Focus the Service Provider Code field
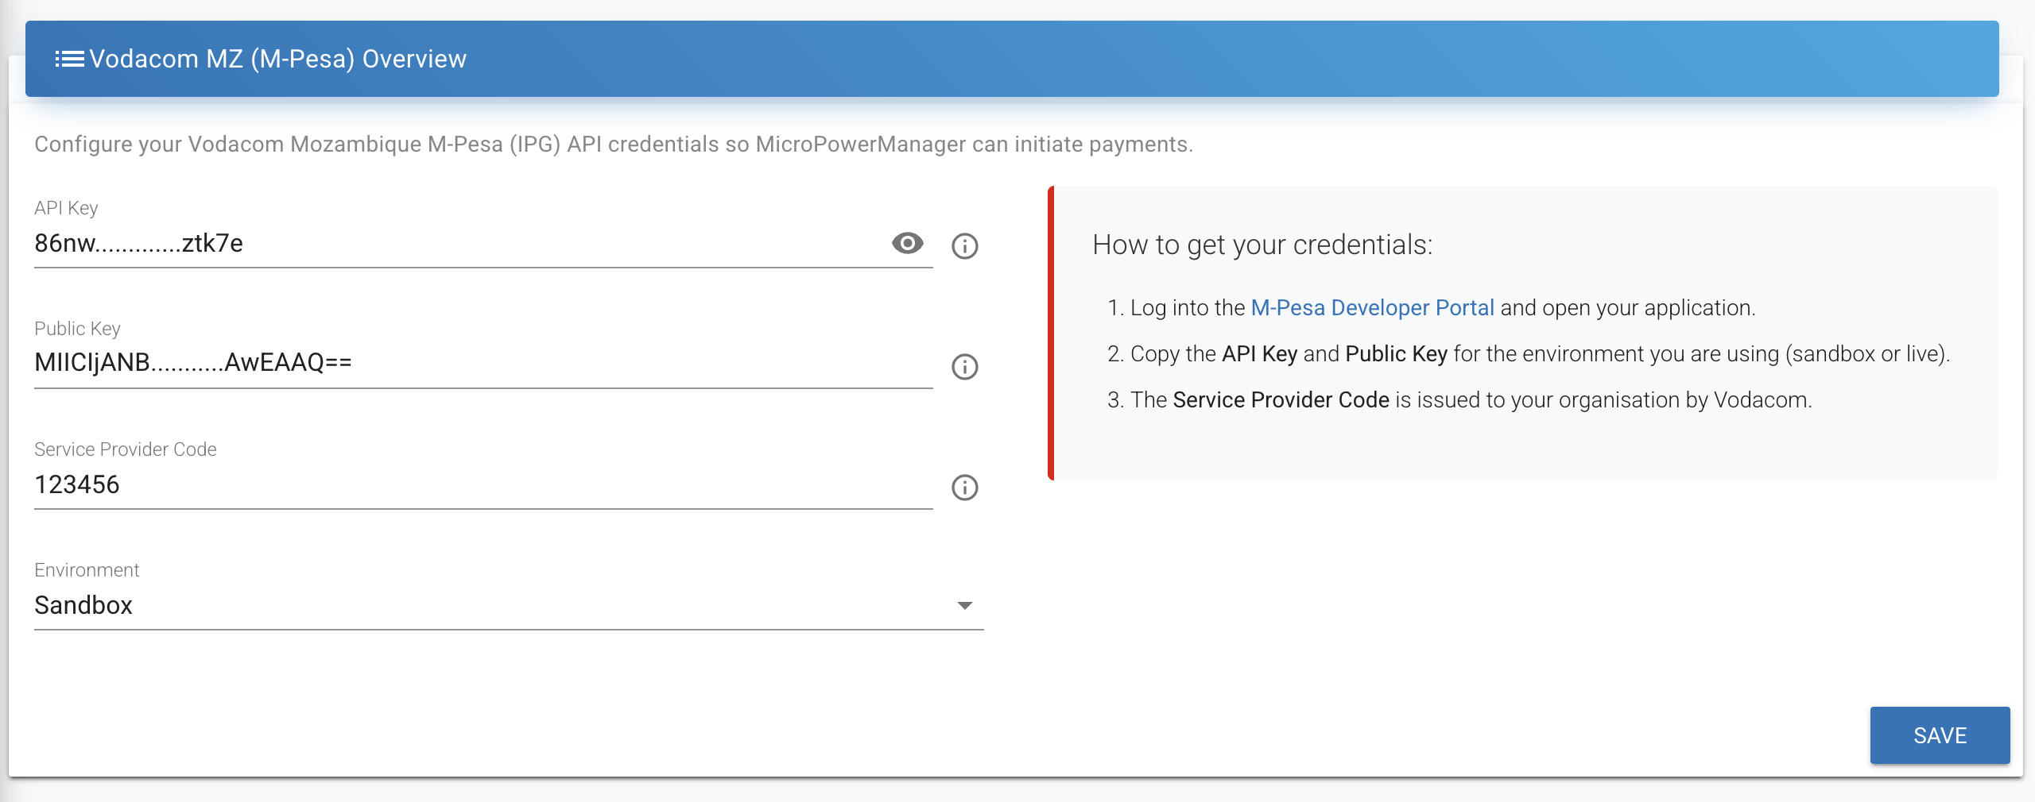The image size is (2035, 802). click(x=483, y=484)
